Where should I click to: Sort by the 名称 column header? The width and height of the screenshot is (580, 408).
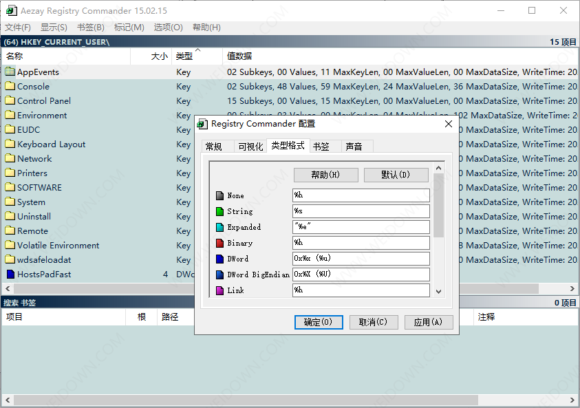[x=66, y=56]
